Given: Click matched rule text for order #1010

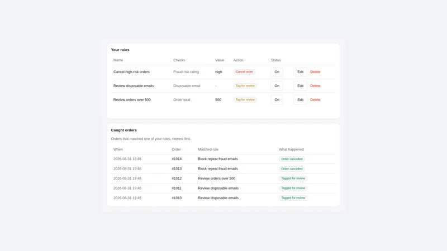Looking at the screenshot, I should [x=218, y=198].
